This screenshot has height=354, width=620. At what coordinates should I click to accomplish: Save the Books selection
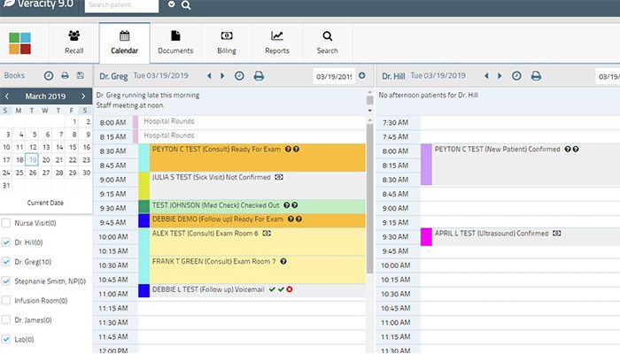[81, 75]
